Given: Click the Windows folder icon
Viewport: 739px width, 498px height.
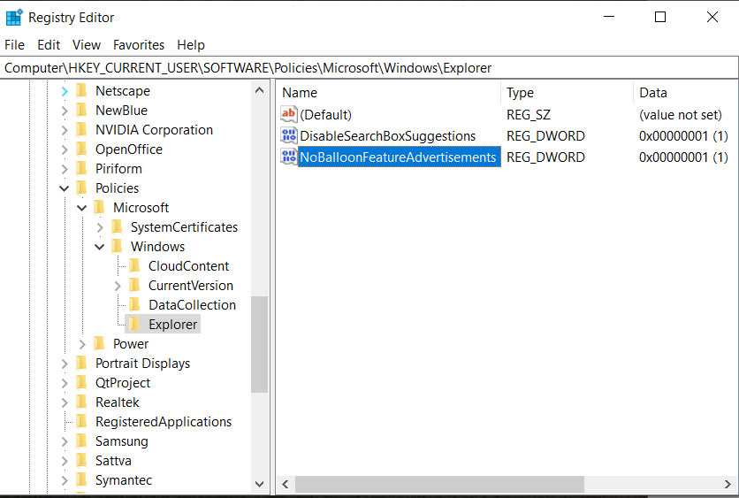Looking at the screenshot, I should click(118, 247).
